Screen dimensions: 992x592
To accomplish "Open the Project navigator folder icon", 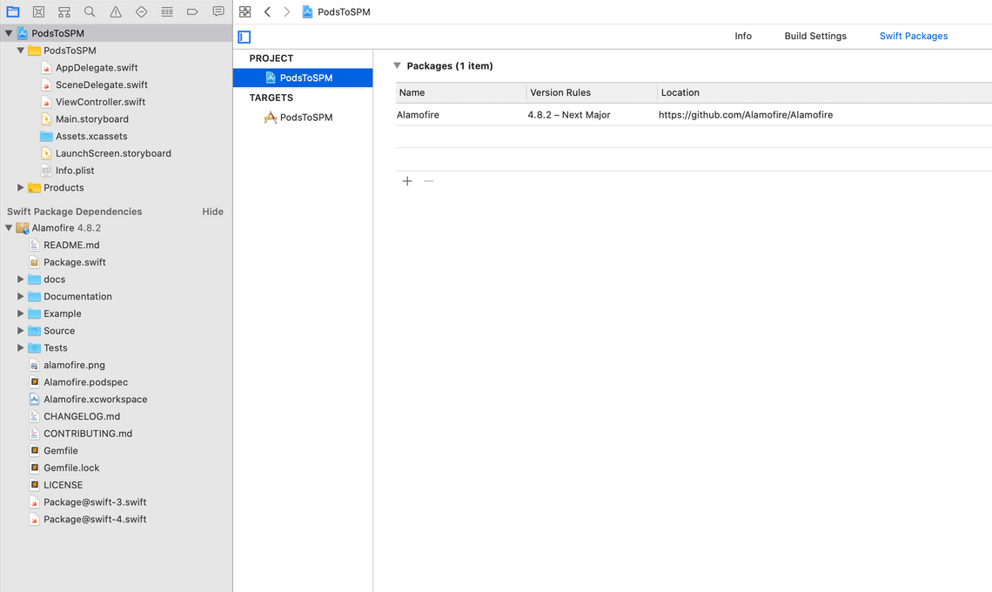I will [x=13, y=11].
